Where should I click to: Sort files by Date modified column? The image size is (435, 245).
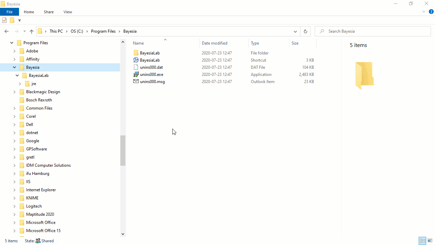click(x=214, y=43)
